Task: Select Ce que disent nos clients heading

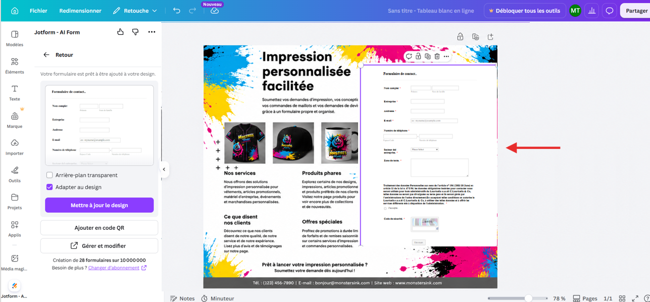Action: [240, 220]
